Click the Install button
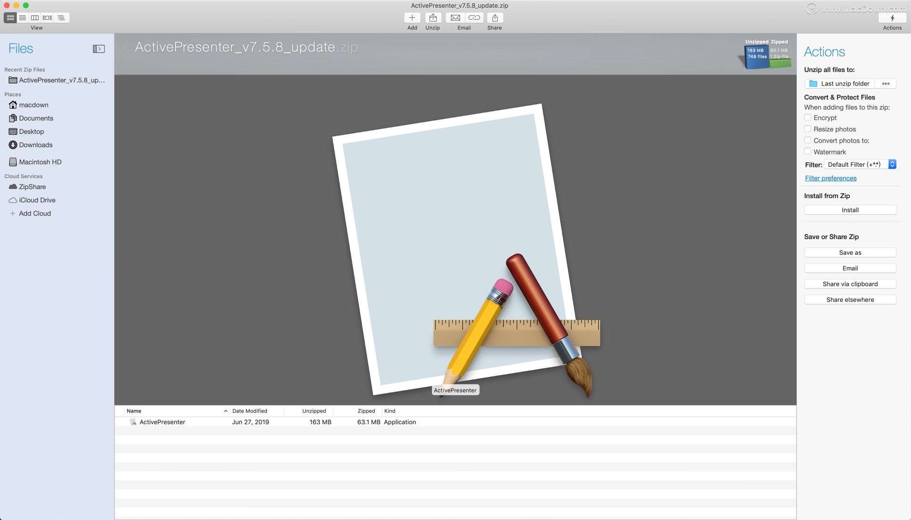 click(850, 210)
